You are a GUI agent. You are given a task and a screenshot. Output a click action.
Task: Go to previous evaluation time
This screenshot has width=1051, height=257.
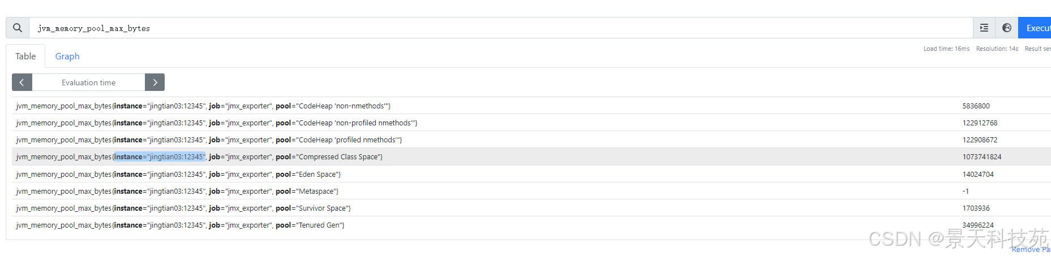(22, 82)
